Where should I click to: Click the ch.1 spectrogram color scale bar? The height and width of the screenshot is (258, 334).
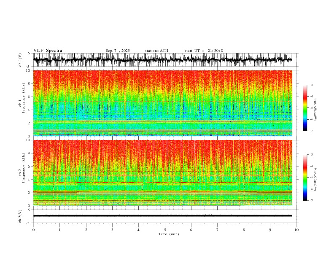(305, 108)
